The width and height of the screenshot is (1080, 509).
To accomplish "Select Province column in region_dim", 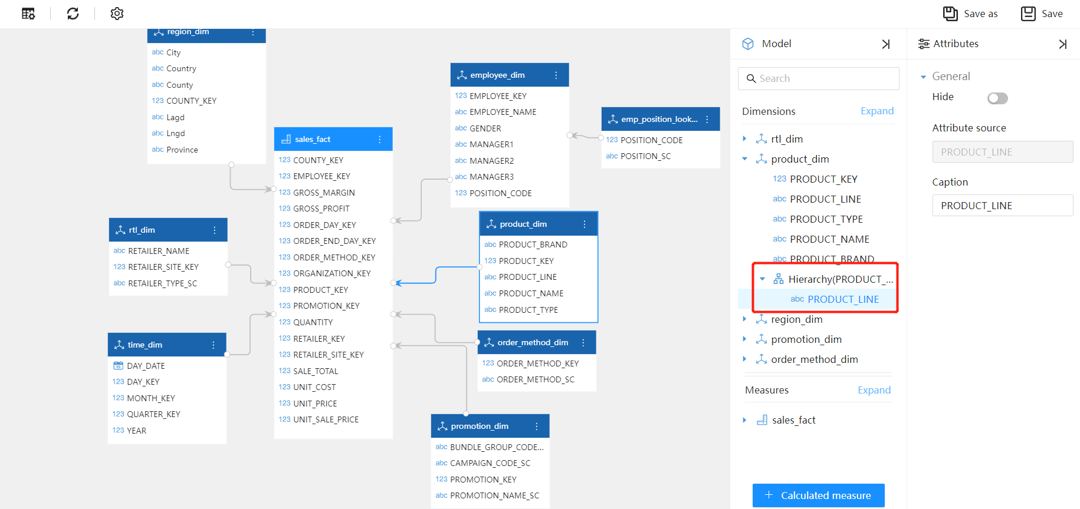I will 182,150.
